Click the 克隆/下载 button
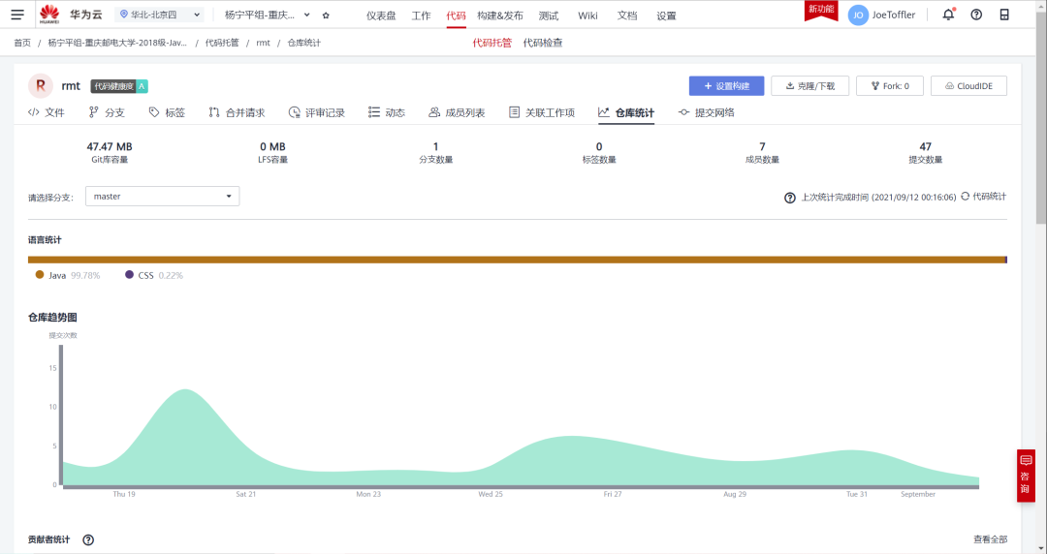The height and width of the screenshot is (554, 1047). [809, 86]
